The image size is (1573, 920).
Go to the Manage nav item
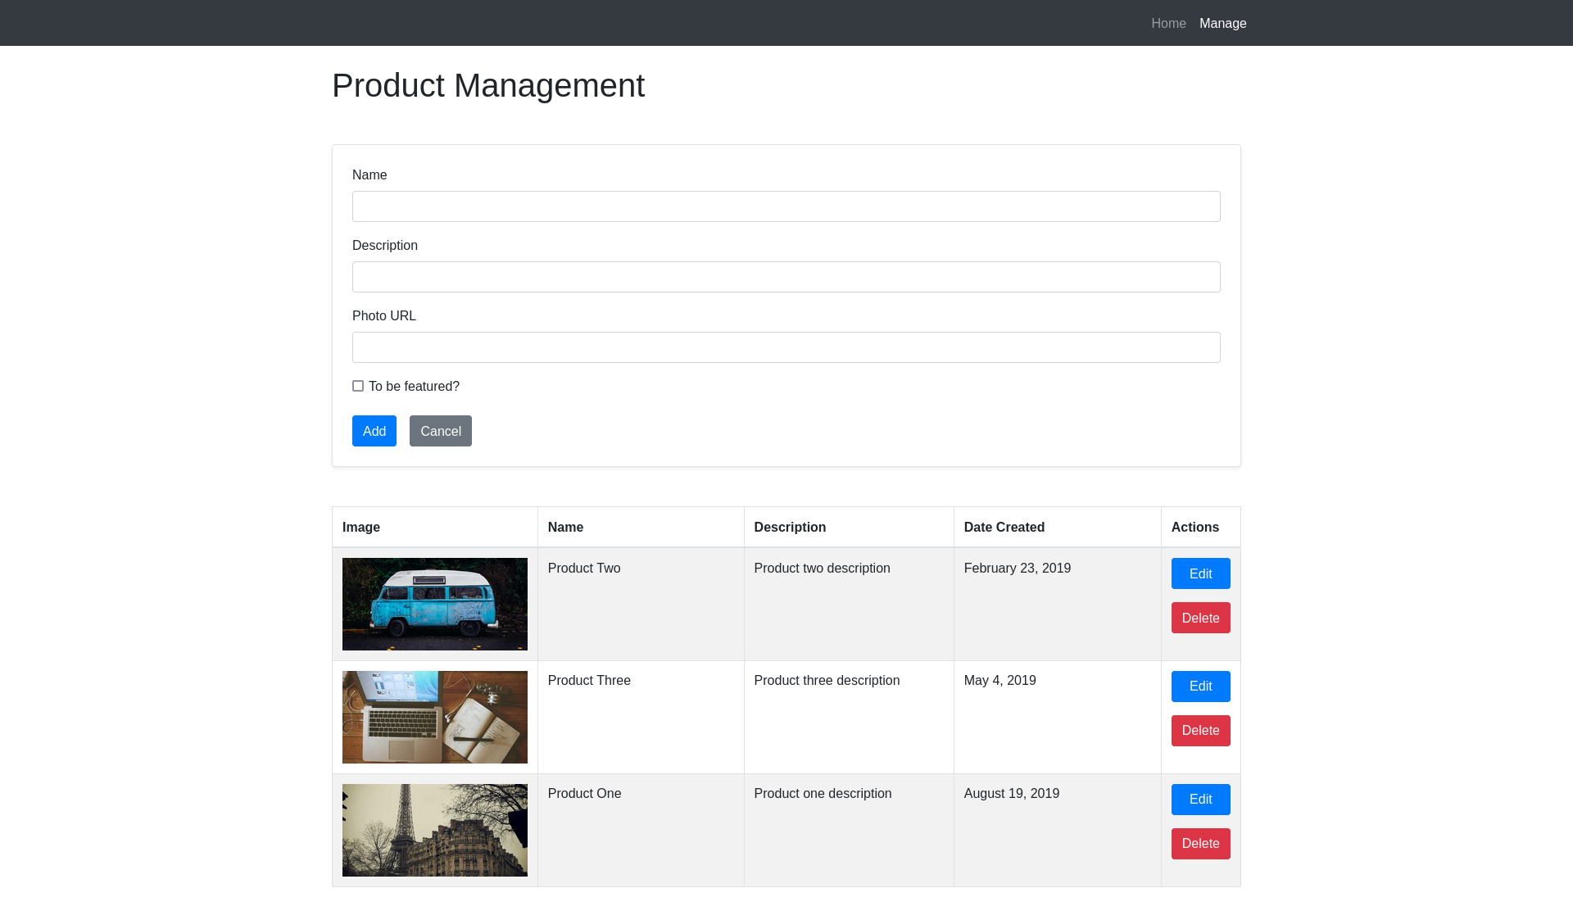(1222, 24)
